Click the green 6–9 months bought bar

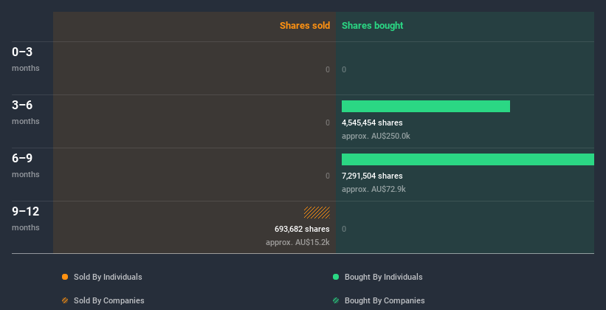tap(468, 159)
